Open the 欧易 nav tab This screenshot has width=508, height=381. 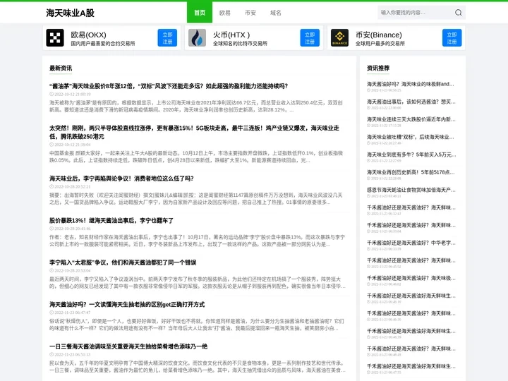(x=225, y=13)
